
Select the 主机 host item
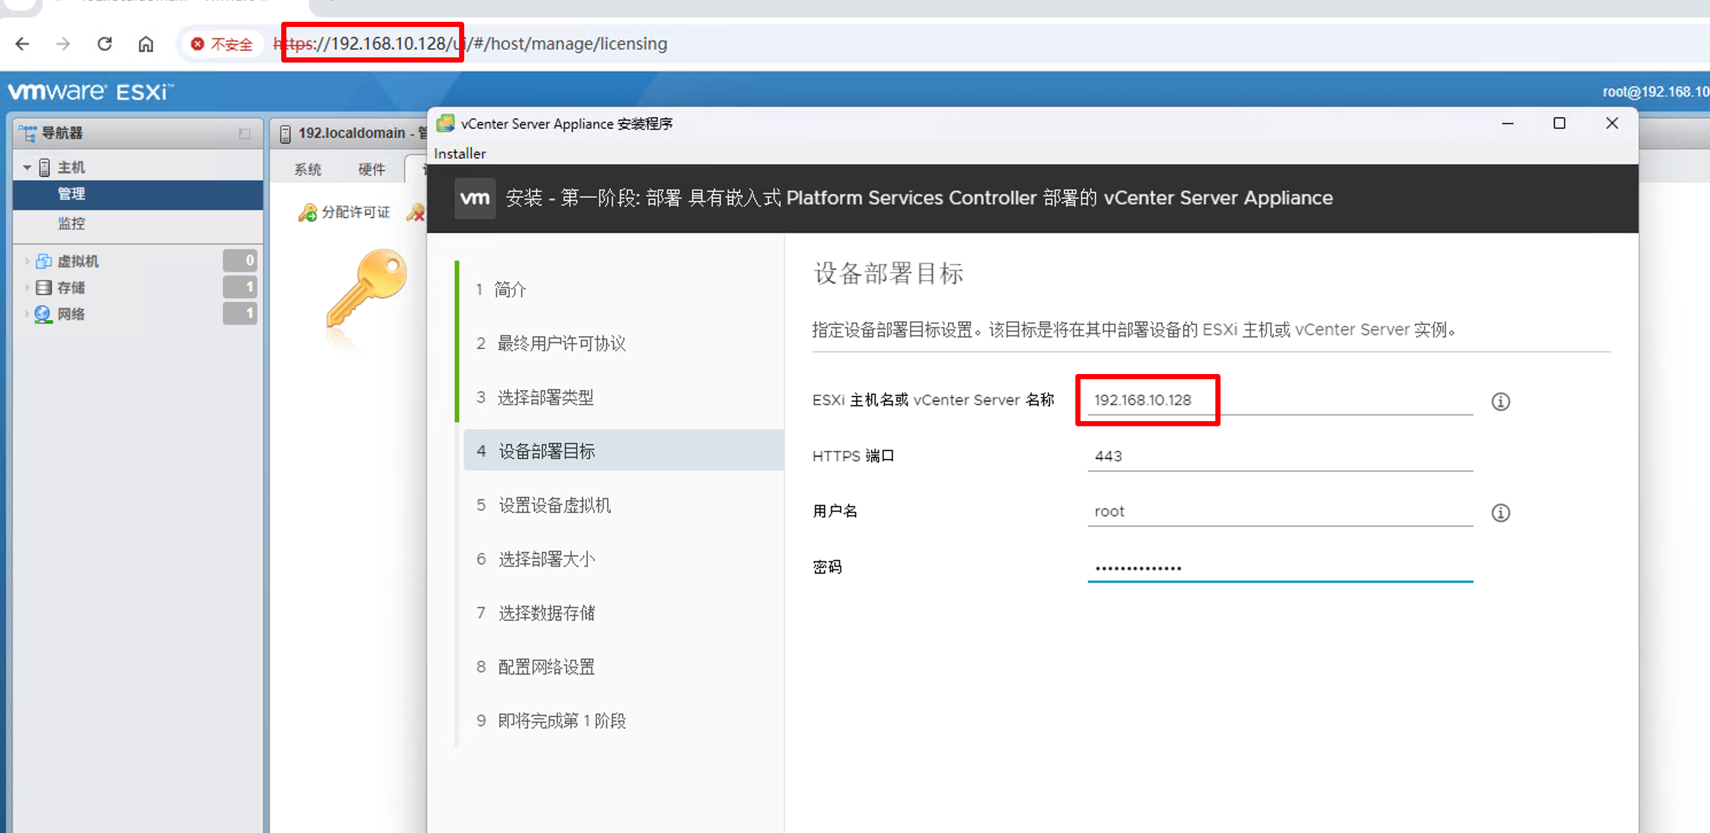click(x=71, y=168)
